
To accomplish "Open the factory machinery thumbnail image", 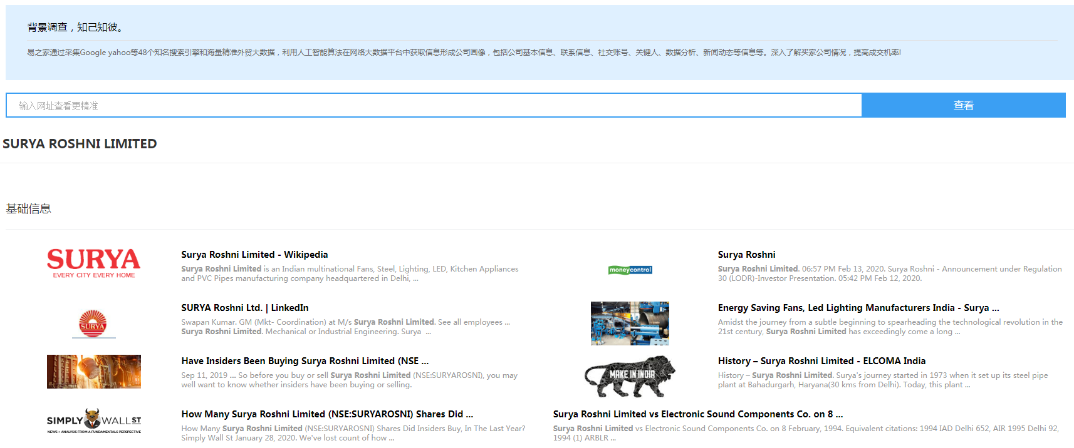I will [x=630, y=323].
